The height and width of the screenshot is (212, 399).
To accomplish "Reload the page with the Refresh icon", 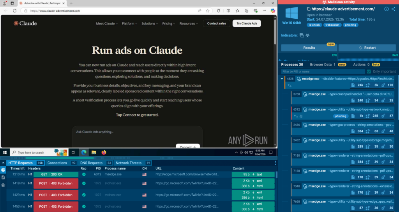I will point(14,11).
